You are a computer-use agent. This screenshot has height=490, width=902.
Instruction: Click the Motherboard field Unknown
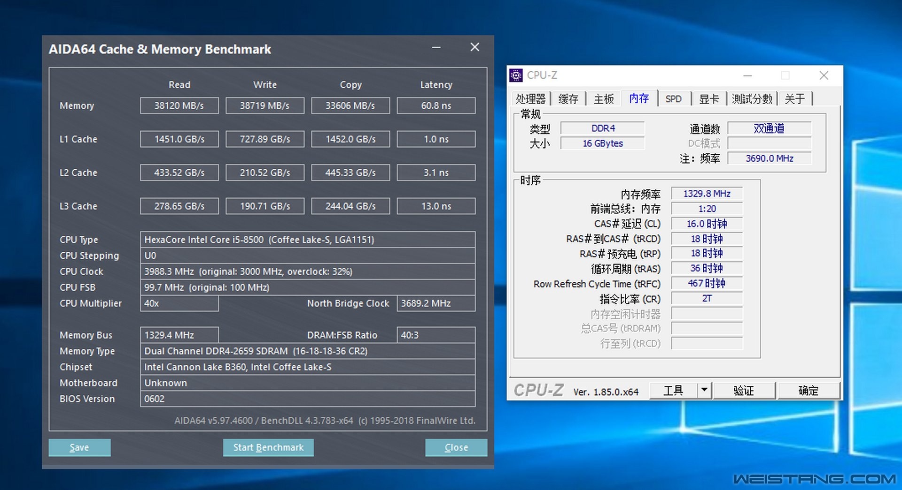tap(308, 383)
